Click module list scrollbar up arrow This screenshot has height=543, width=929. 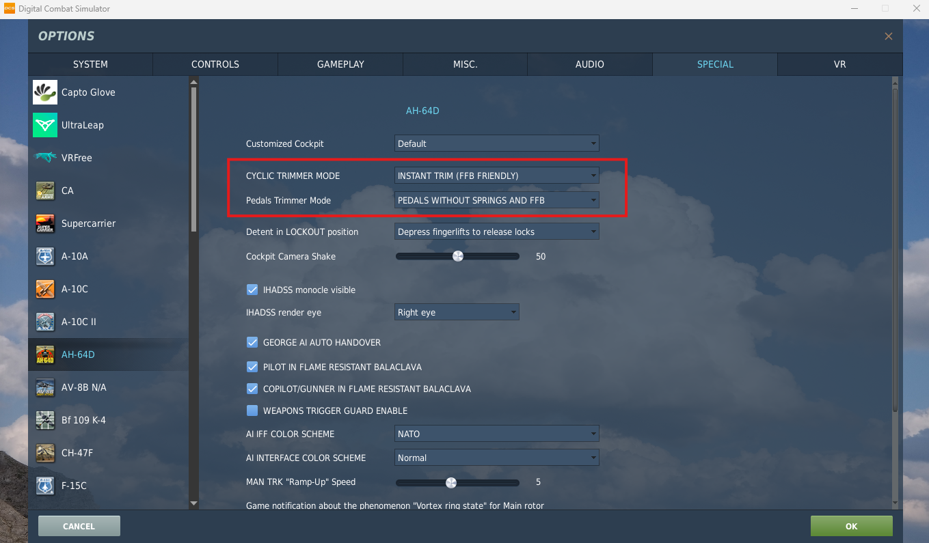[x=193, y=82]
